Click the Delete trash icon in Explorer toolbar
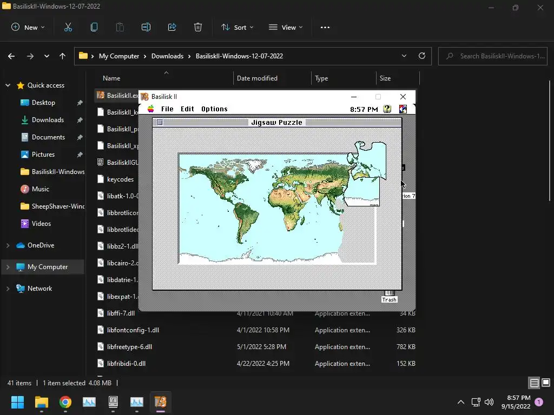 tap(198, 27)
